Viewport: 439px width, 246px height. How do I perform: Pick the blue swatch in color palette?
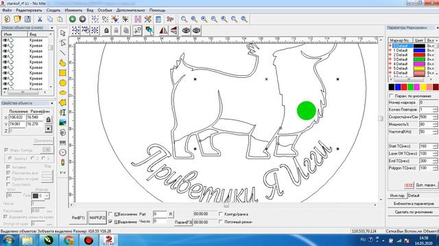tap(398, 87)
